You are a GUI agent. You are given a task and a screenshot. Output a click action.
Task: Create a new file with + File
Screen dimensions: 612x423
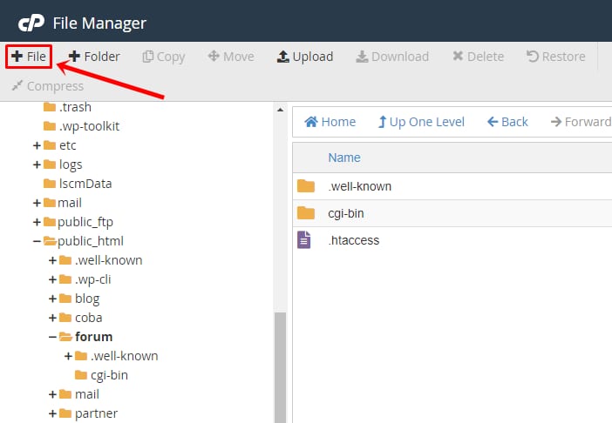click(29, 57)
